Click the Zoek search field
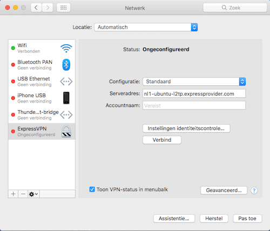 pyautogui.click(x=235, y=8)
